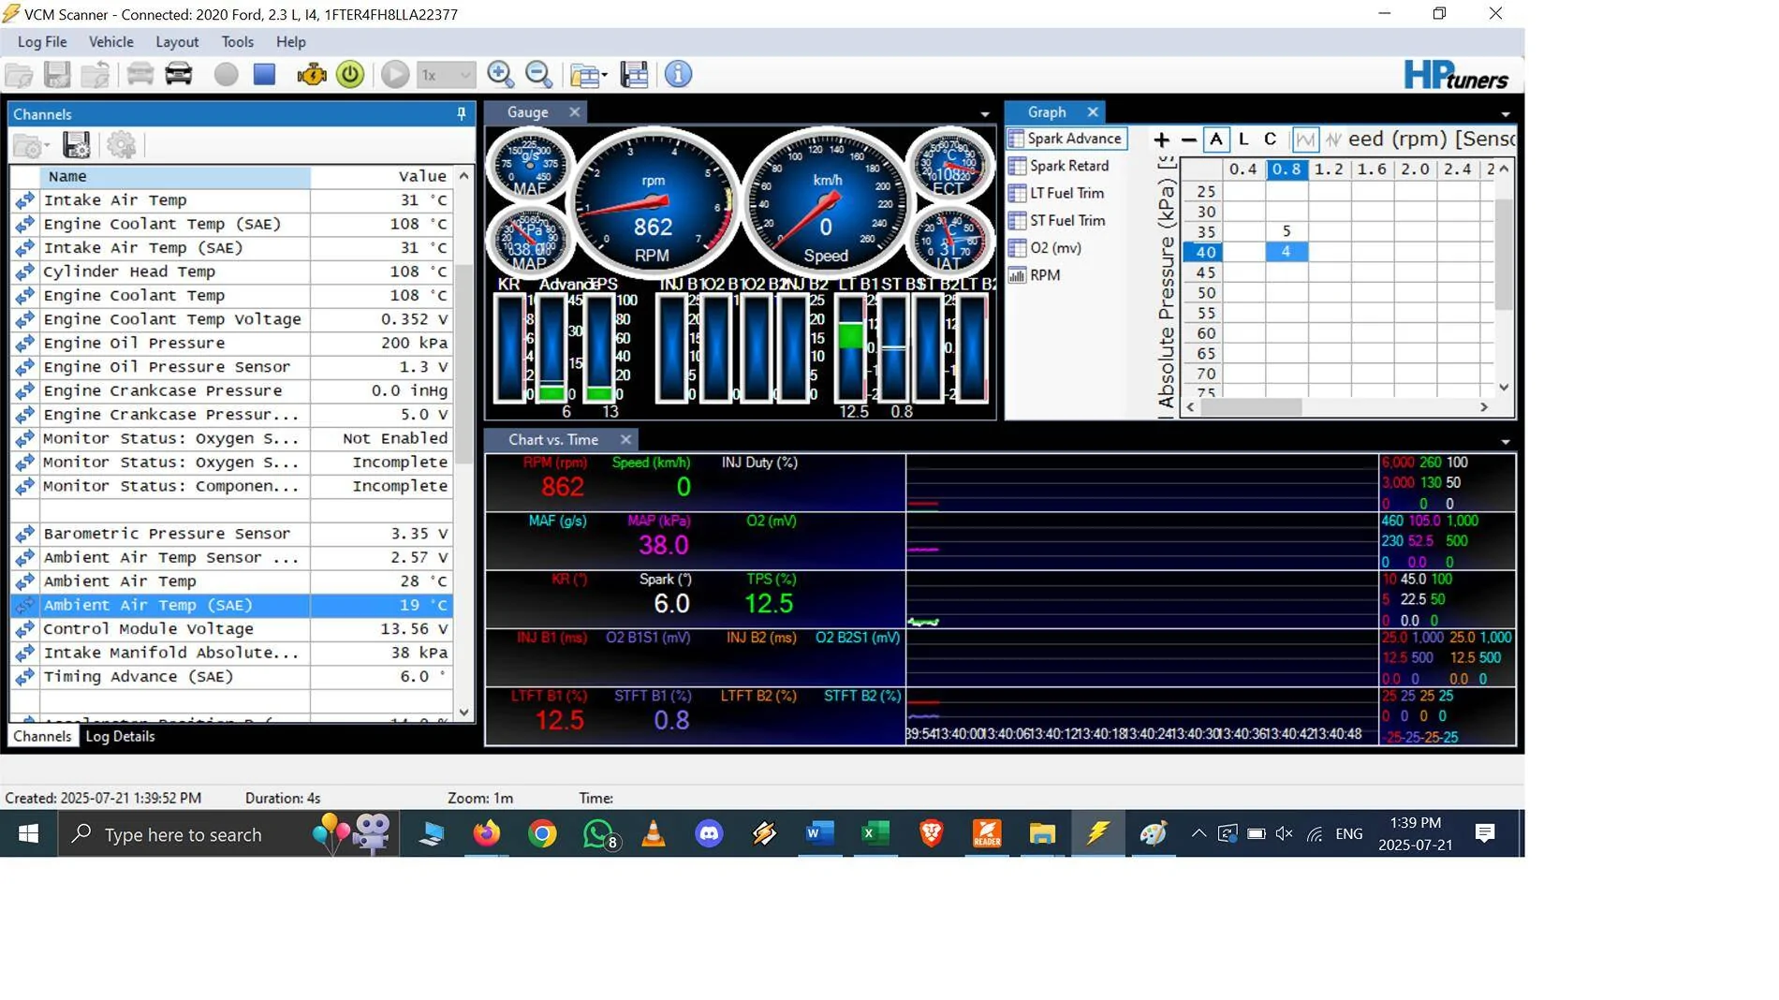Click the Channels panel gear settings icon

[x=121, y=146]
